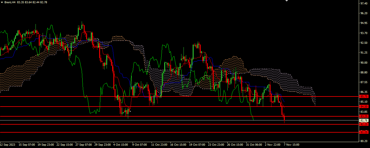Screen dimensions: 370x148
Task: Click the 29 Sep 23:00 time axis label
Action: click(102, 145)
